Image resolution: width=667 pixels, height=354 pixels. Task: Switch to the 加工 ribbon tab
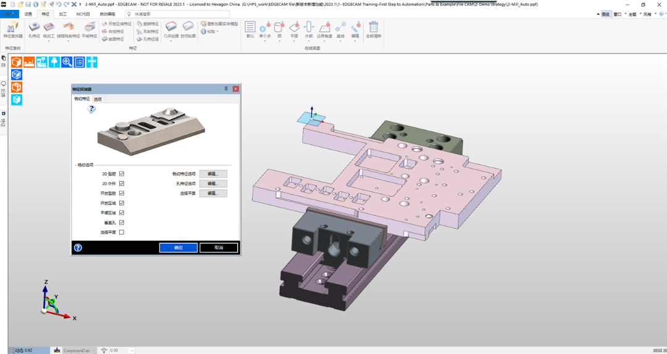click(62, 14)
